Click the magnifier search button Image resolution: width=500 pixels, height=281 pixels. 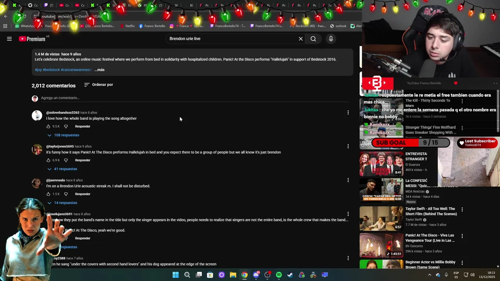pyautogui.click(x=313, y=39)
